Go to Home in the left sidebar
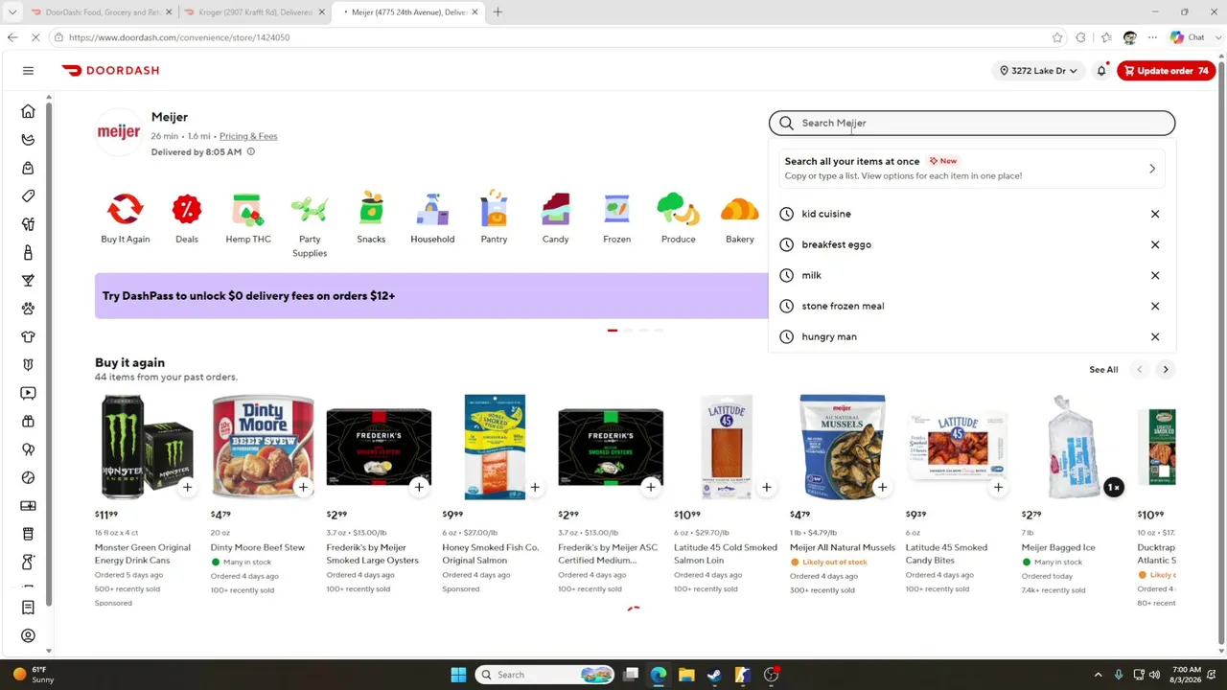Image resolution: width=1227 pixels, height=690 pixels. [28, 111]
